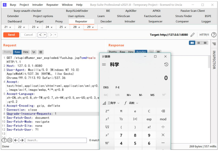Click the edit target pencil icon
The width and height of the screenshot is (219, 151).
click(192, 35)
